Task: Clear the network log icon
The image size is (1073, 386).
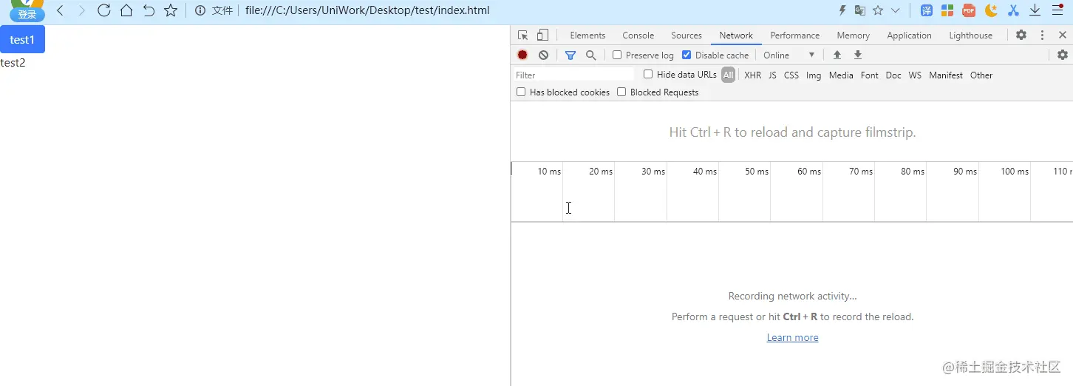Action: tap(543, 55)
